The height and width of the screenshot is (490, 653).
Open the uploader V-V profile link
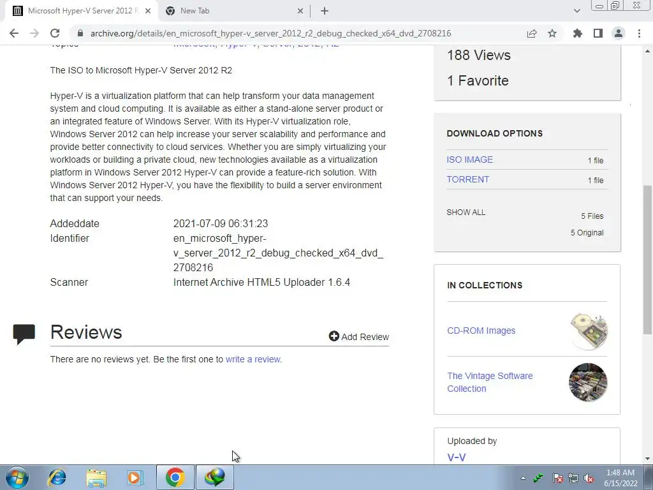click(457, 457)
